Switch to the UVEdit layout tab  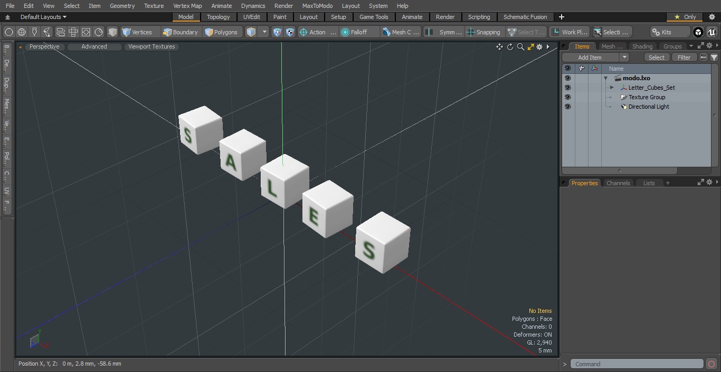click(251, 17)
